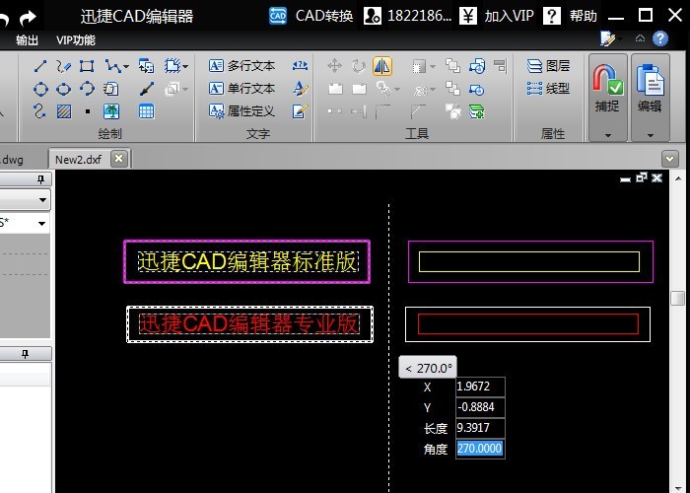
Task: Click the X coordinate input field 1.9672
Action: tap(480, 387)
